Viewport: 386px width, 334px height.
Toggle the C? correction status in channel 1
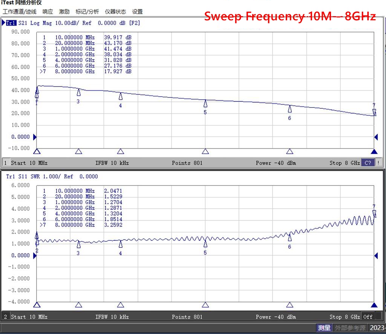(368, 163)
